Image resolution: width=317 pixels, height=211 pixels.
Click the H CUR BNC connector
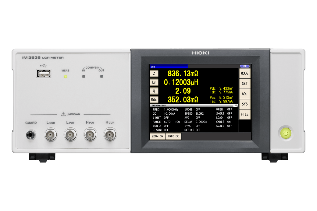110,134
